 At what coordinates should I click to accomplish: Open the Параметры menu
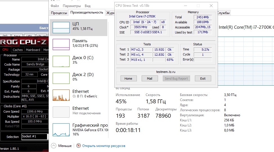pos(72,6)
